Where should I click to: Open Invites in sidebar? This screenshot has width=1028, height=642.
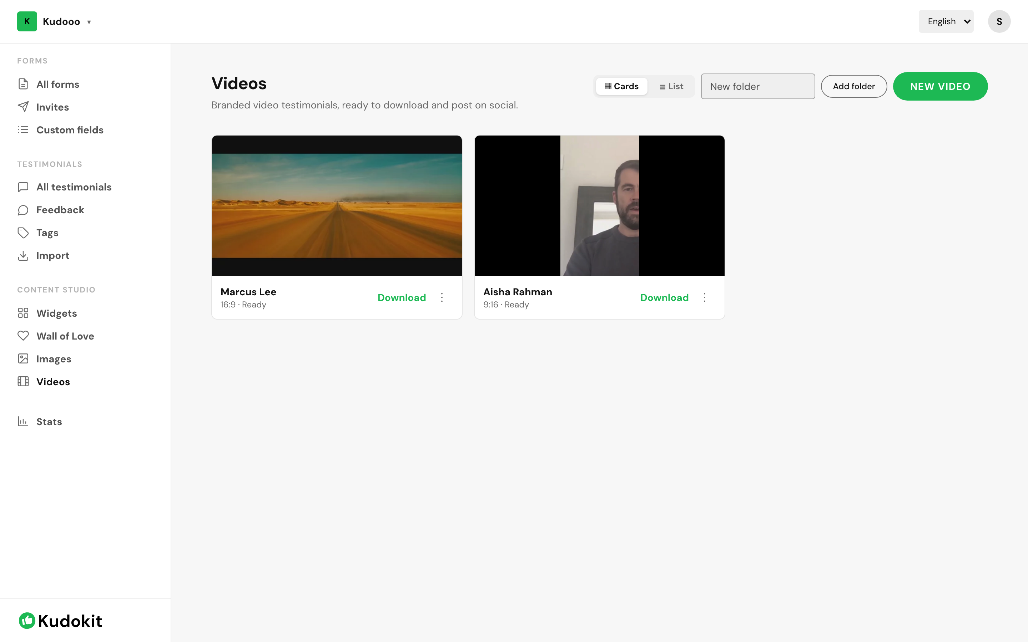(53, 107)
